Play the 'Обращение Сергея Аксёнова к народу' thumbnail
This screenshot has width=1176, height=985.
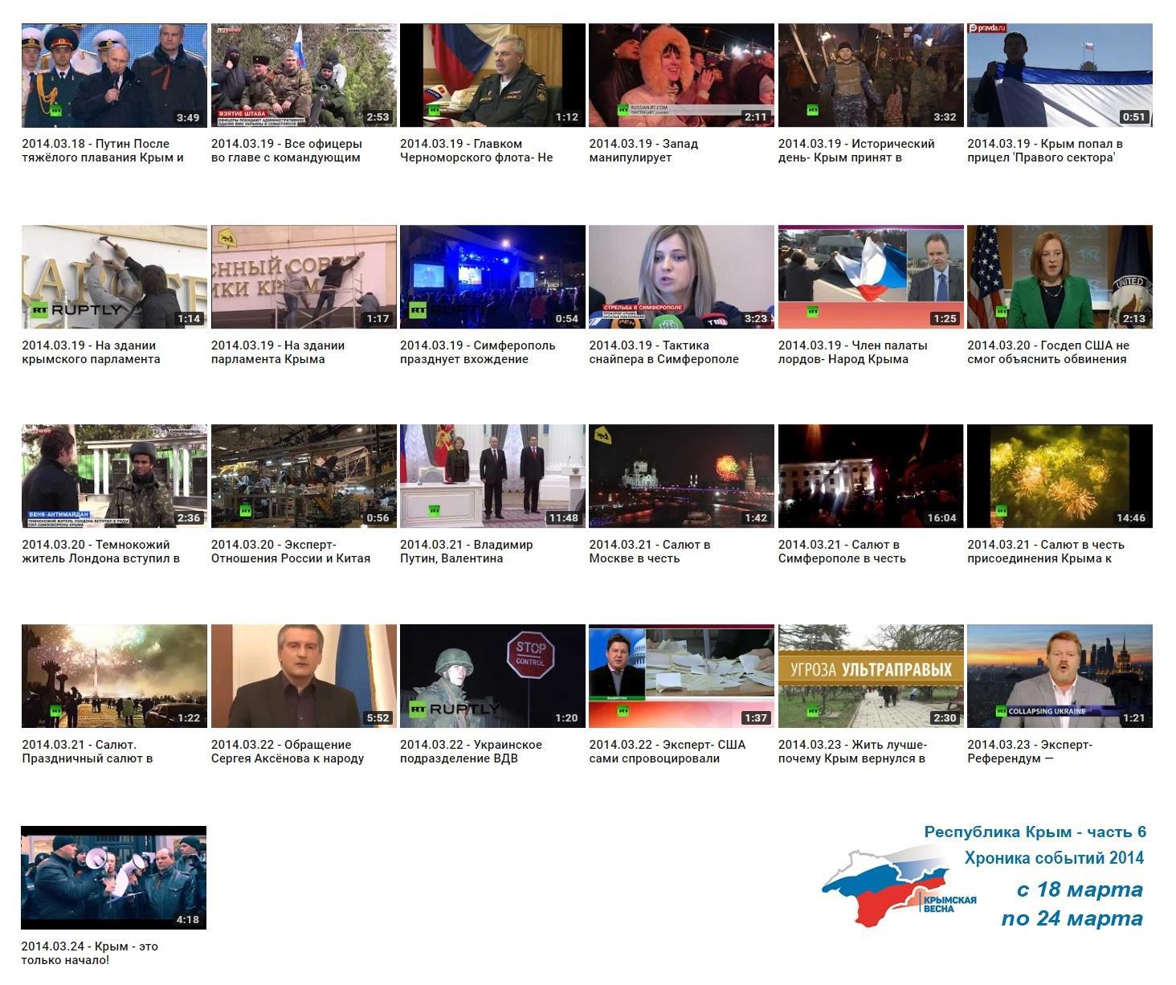point(304,676)
